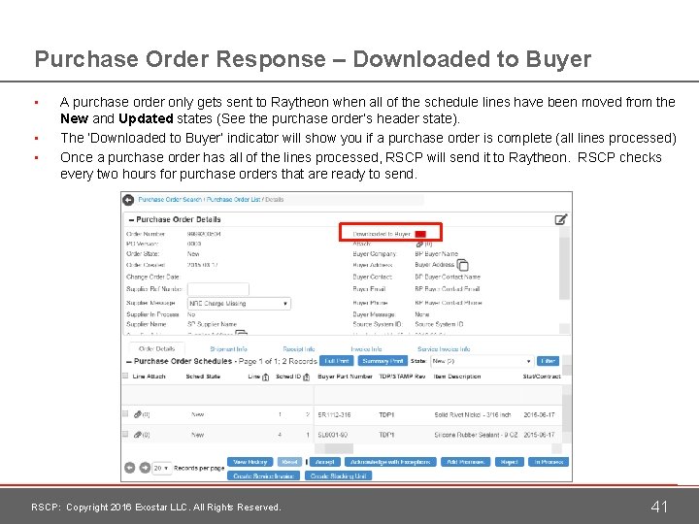This screenshot has height=524, width=699.
Task: Toggle the select-all checkbox in the schedules header
Action: (125, 376)
